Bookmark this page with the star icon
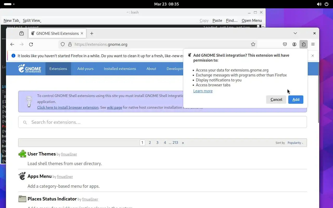This screenshot has height=208, width=333. coord(253,44)
